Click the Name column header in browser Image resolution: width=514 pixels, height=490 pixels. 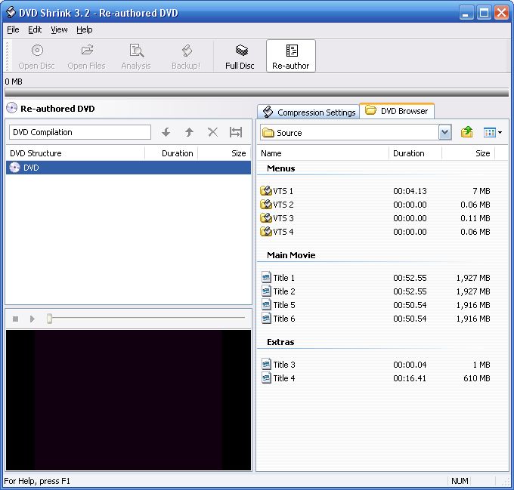point(323,153)
